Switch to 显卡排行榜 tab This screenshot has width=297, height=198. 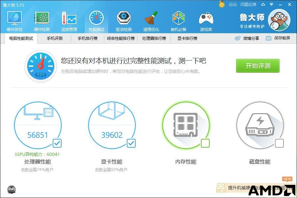187,38
